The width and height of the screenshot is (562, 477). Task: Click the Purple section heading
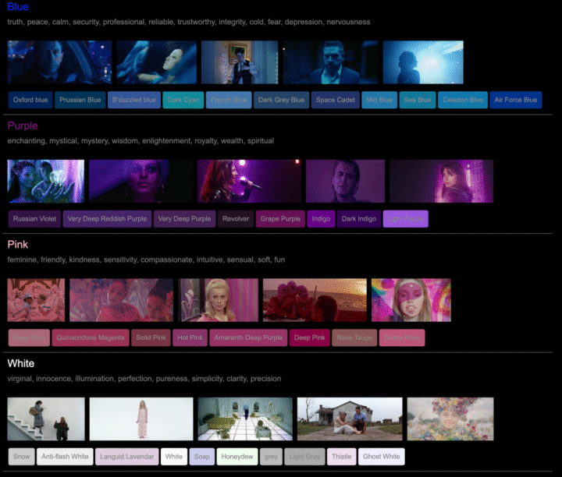tap(23, 125)
